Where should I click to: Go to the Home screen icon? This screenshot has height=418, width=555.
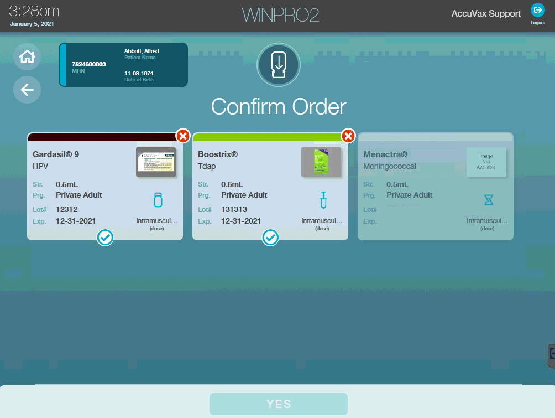(27, 56)
